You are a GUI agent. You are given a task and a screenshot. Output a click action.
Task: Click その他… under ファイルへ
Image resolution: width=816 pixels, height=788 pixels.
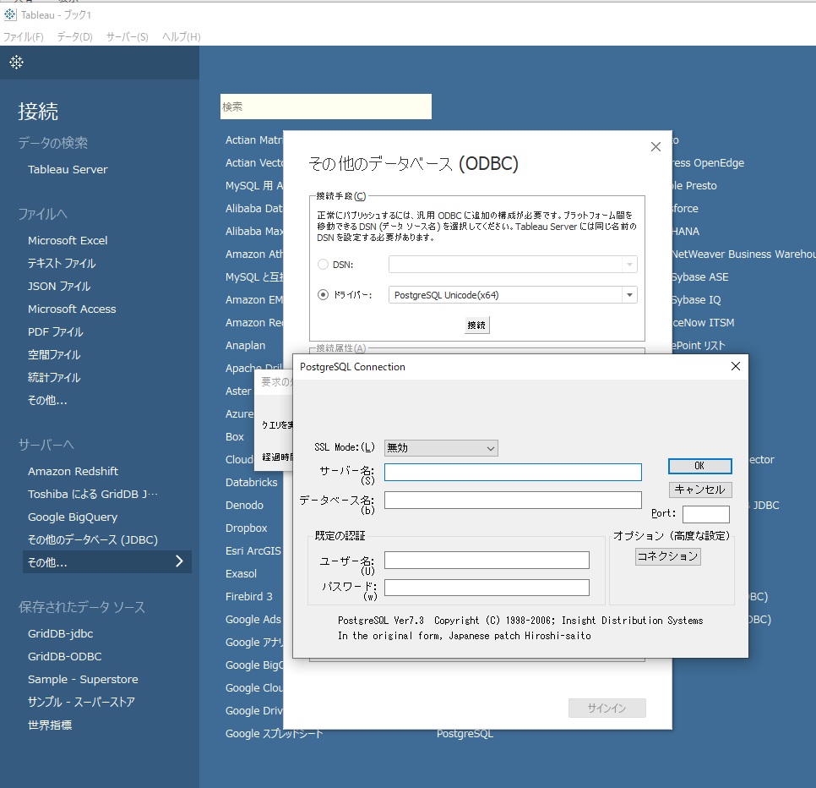coord(47,401)
